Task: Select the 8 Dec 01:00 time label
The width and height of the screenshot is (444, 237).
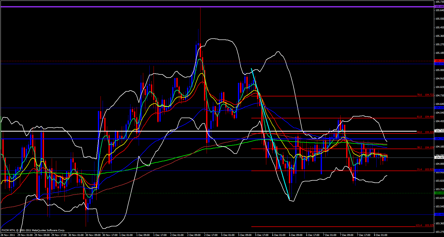Action: point(381,235)
